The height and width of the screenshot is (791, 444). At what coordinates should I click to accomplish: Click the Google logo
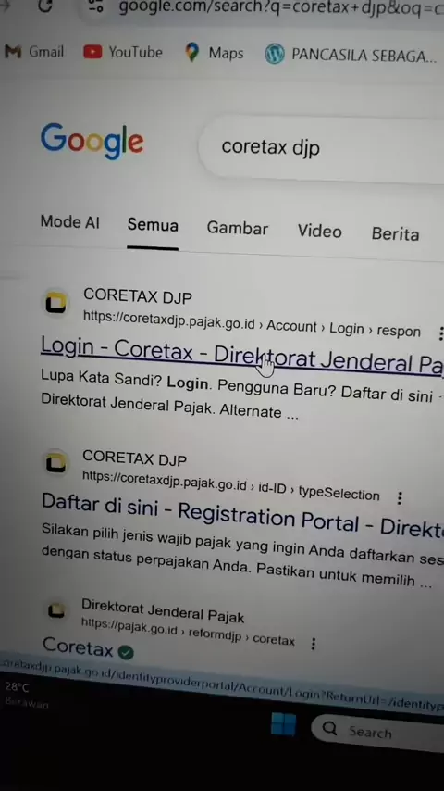click(92, 141)
